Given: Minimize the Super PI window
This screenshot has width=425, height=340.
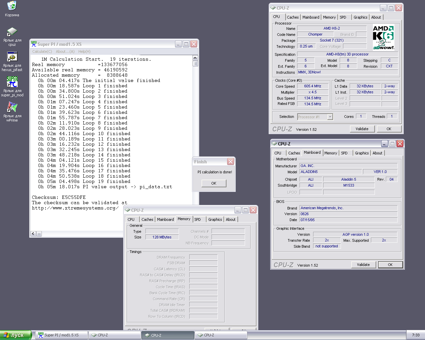Looking at the screenshot, I should (x=178, y=44).
